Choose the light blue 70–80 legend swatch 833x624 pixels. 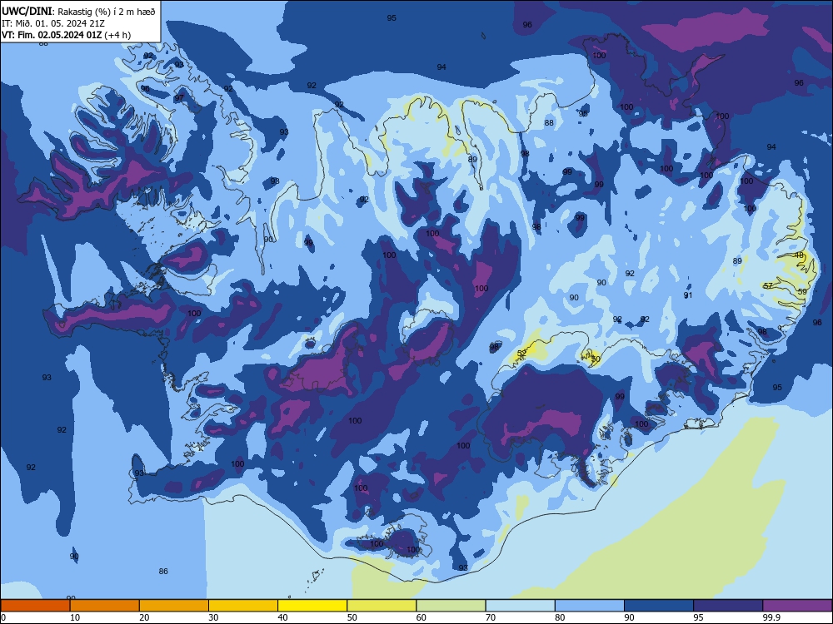(521, 606)
